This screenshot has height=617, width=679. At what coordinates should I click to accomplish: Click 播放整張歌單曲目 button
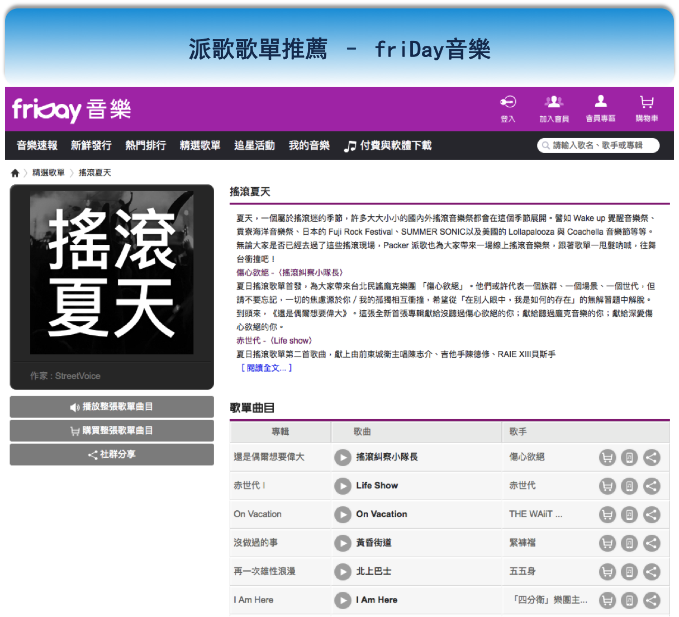112,407
